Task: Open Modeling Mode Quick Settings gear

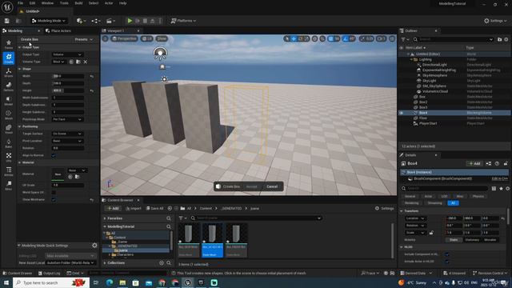Action: pyautogui.click(x=94, y=246)
